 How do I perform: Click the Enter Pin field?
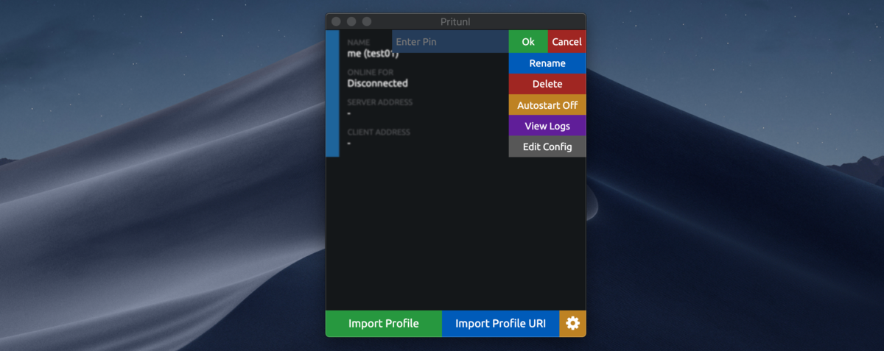coord(450,42)
